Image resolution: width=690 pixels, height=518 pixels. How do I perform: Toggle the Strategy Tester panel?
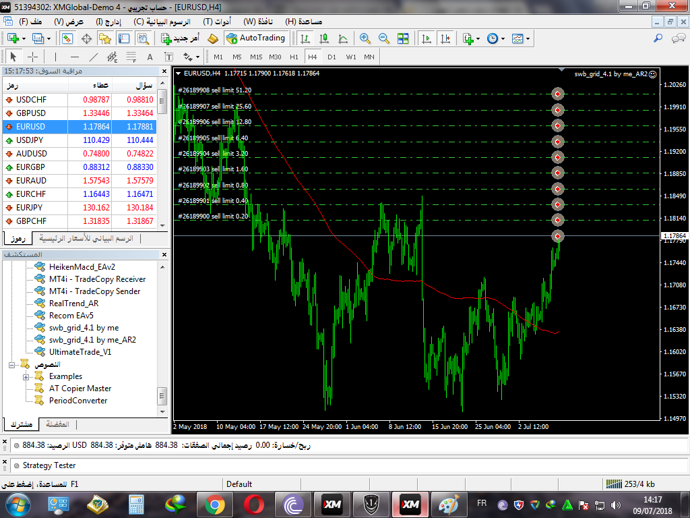[x=143, y=38]
